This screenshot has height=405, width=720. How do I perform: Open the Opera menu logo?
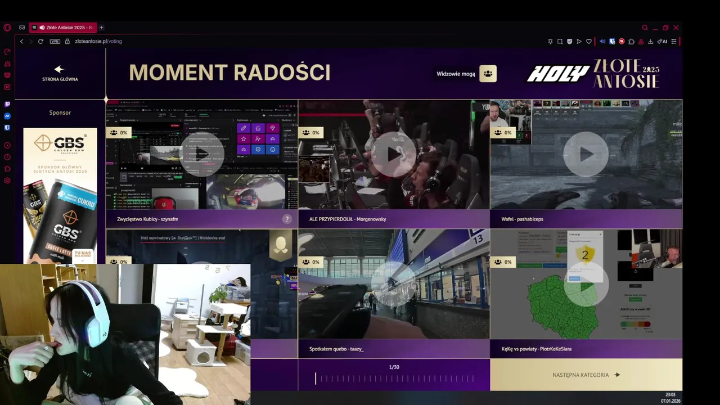(x=7, y=28)
